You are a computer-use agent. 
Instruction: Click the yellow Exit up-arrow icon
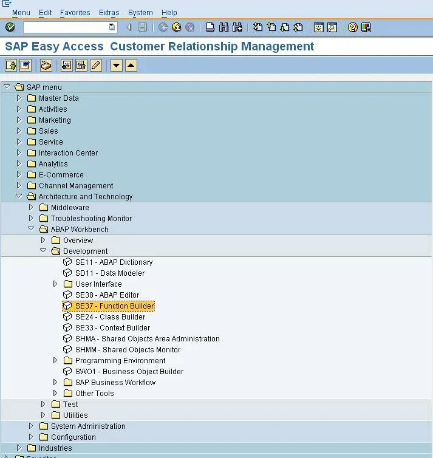point(176,27)
